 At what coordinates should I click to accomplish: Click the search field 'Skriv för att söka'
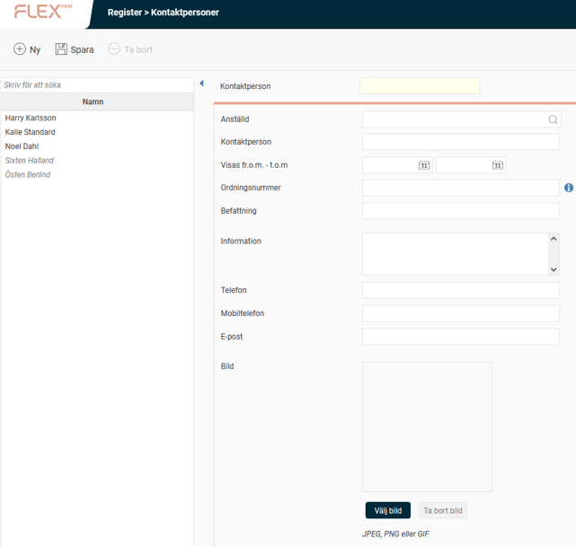(96, 84)
